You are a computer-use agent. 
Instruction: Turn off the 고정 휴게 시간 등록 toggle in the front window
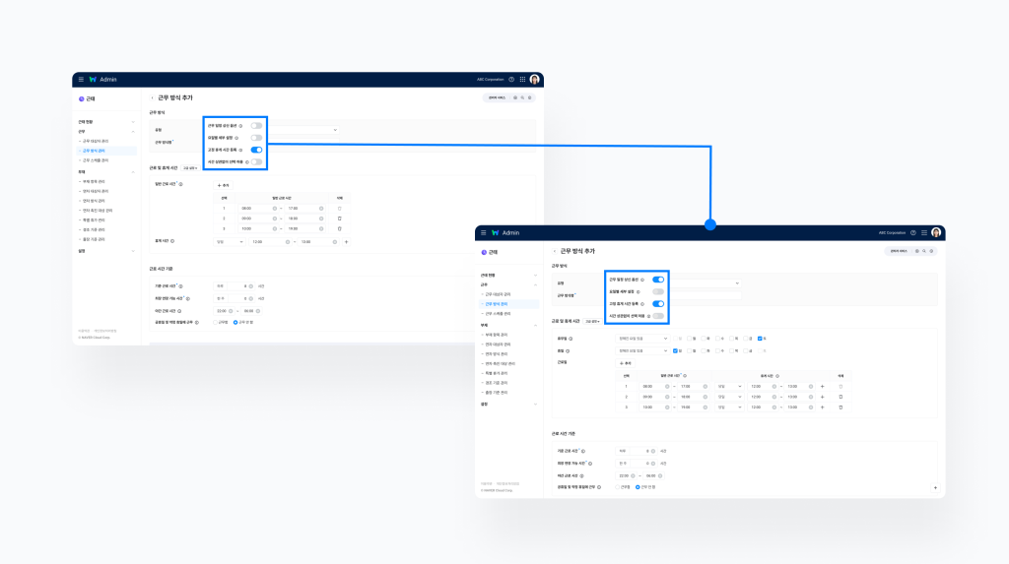click(658, 304)
